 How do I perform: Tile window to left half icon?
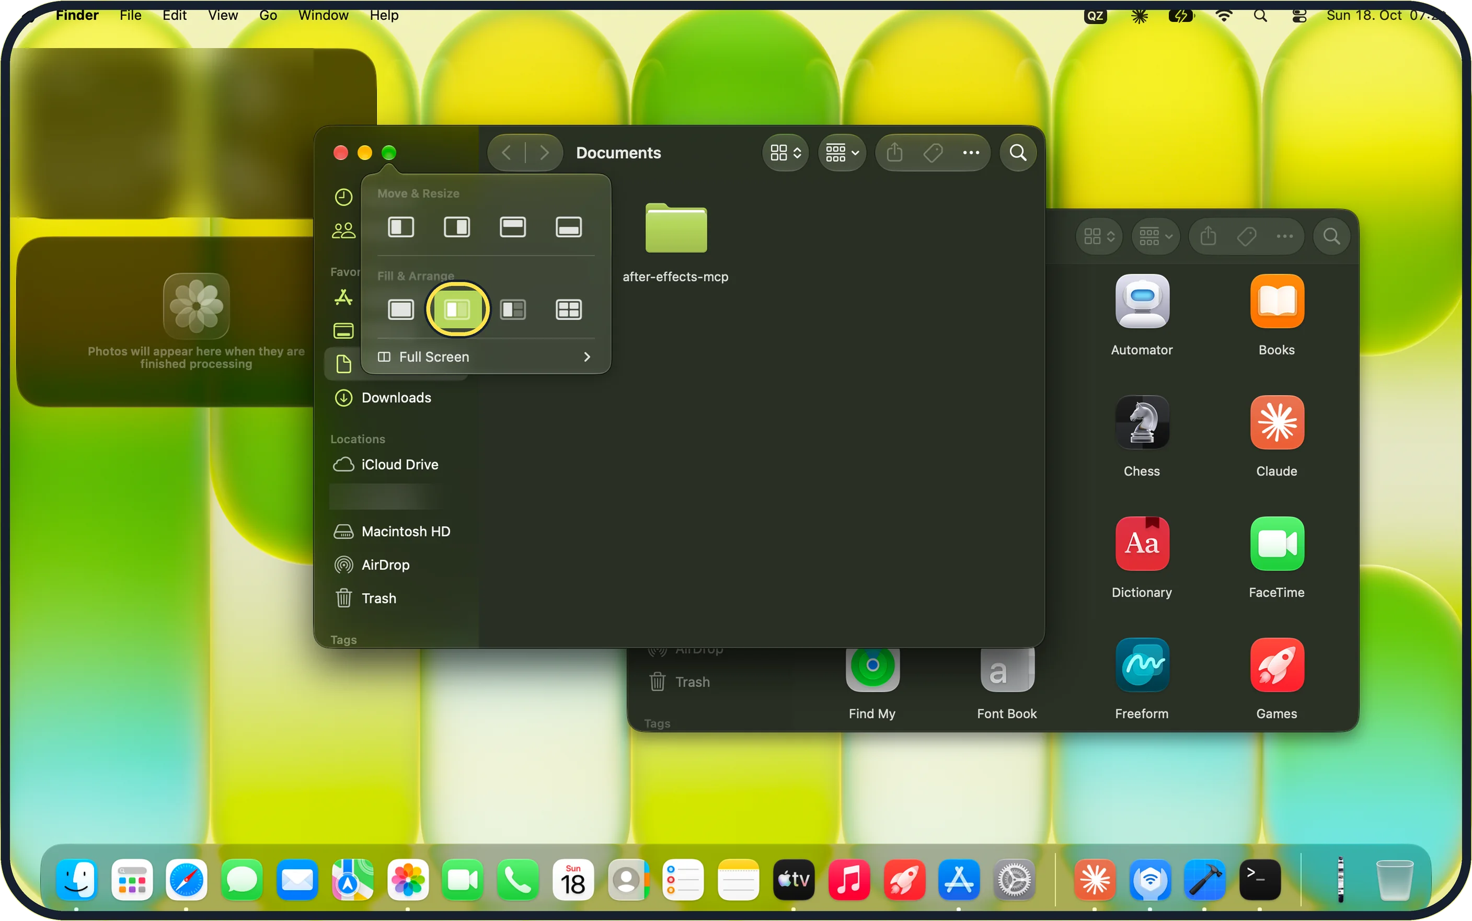(401, 227)
